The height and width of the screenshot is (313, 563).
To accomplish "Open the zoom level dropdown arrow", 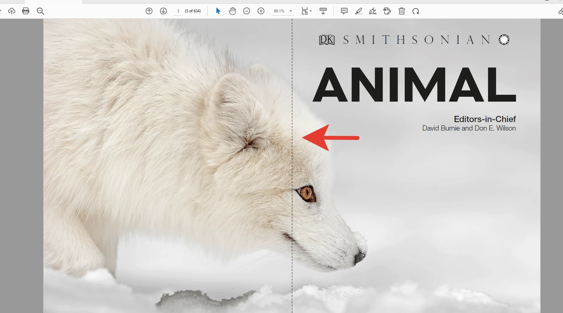I will [291, 11].
